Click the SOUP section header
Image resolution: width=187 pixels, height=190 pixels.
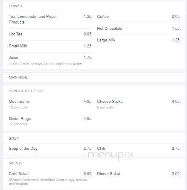14,138
